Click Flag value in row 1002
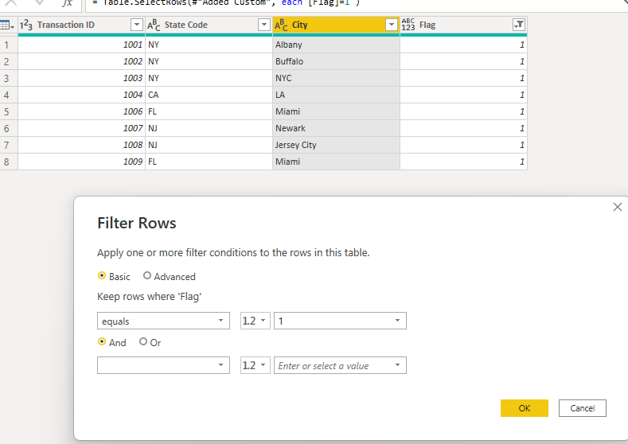The image size is (628, 444). point(463,61)
